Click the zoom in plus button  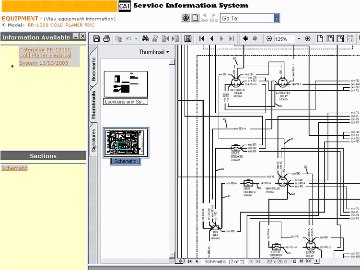pos(308,38)
